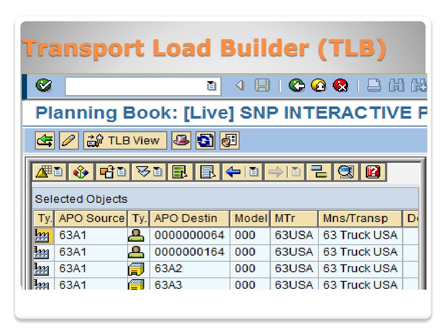Click the MTr column header
The width and height of the screenshot is (446, 335).
pos(294,219)
